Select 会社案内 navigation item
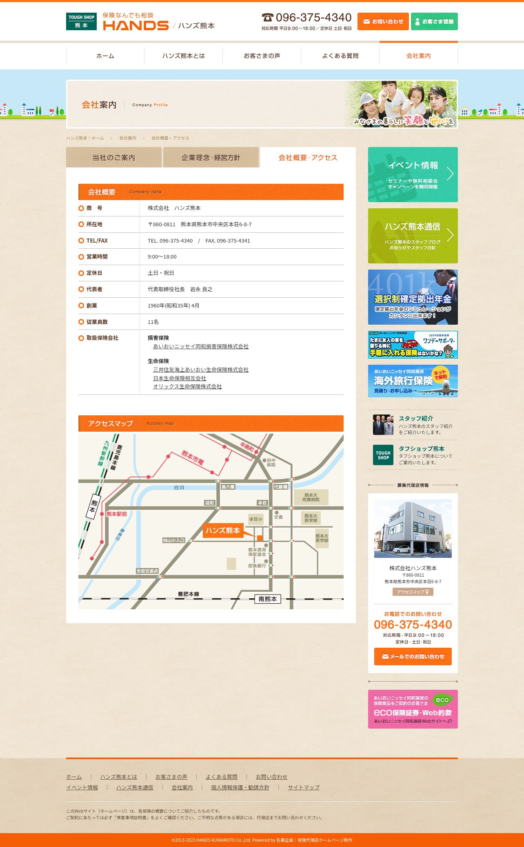This screenshot has width=524, height=847. (x=419, y=56)
